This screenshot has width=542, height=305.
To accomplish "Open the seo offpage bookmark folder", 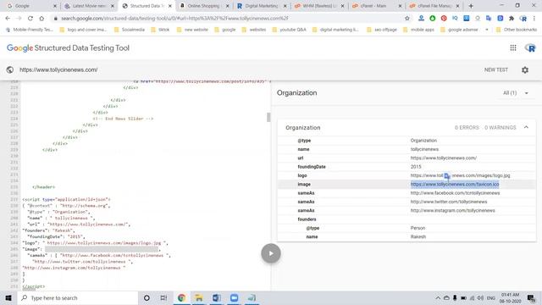I will coord(382,30).
